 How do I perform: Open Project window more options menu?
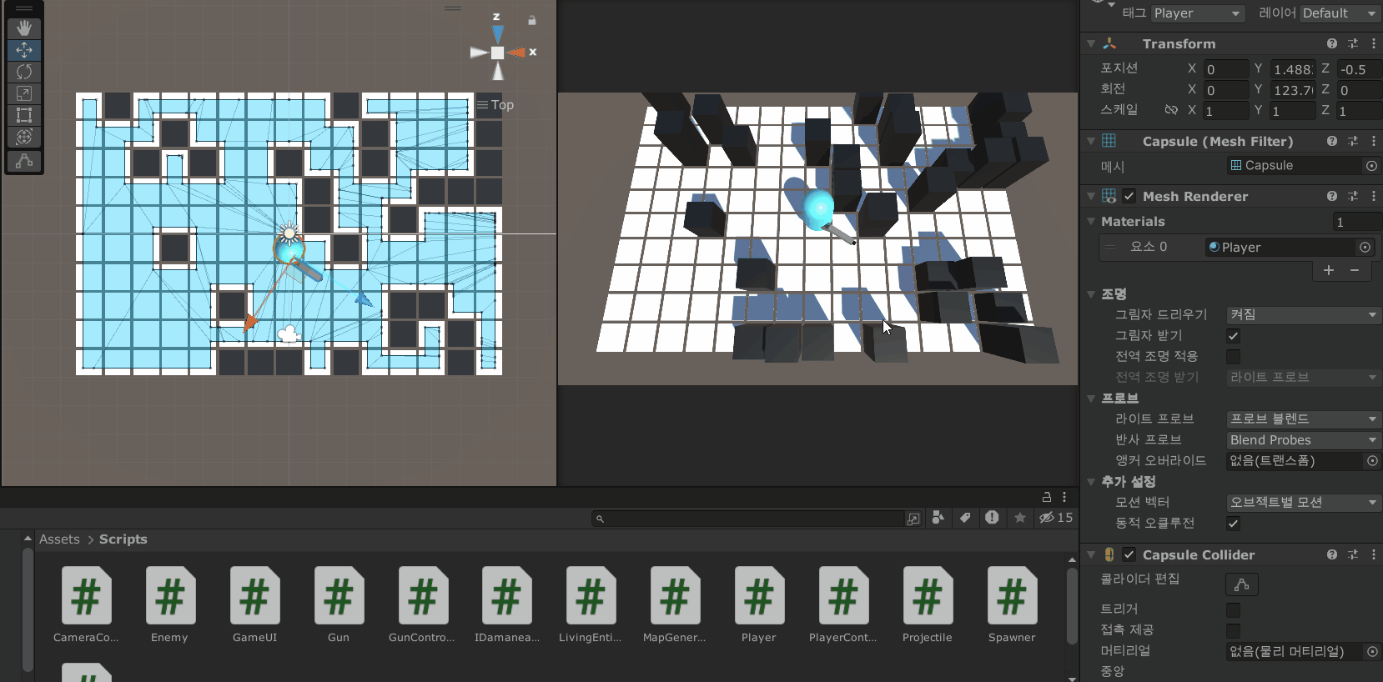[1064, 497]
